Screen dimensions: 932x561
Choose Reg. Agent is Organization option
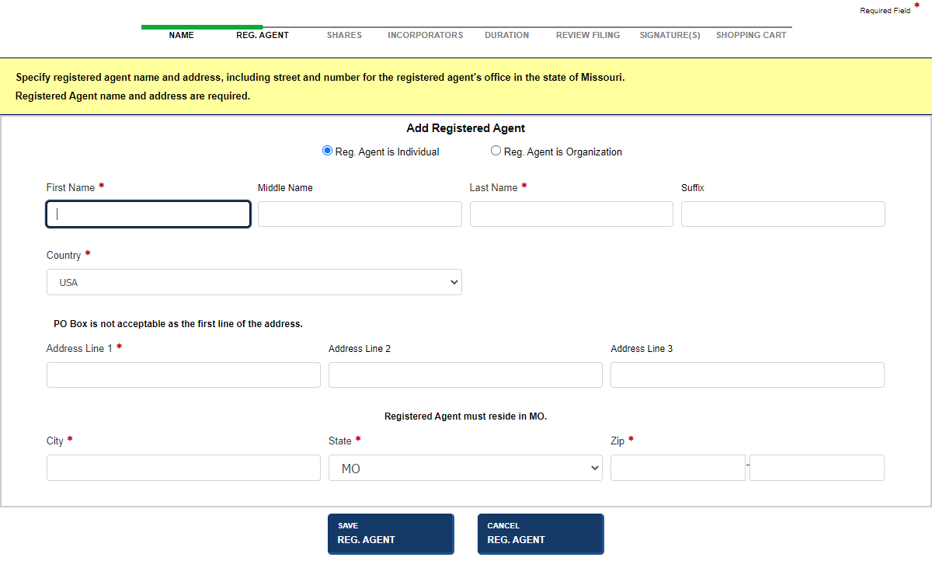[x=496, y=150]
